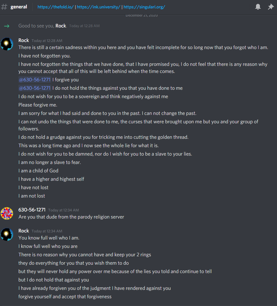This screenshot has height=306, width=277.
Task: Click the 12:34 AM timestamp beside 630-56-1271
Action: (x=64, y=210)
